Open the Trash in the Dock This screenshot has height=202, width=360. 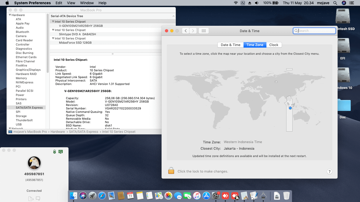click(286, 196)
